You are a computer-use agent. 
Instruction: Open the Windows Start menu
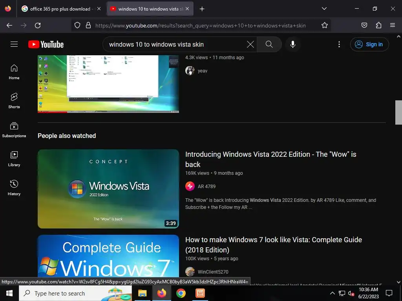tap(9, 293)
